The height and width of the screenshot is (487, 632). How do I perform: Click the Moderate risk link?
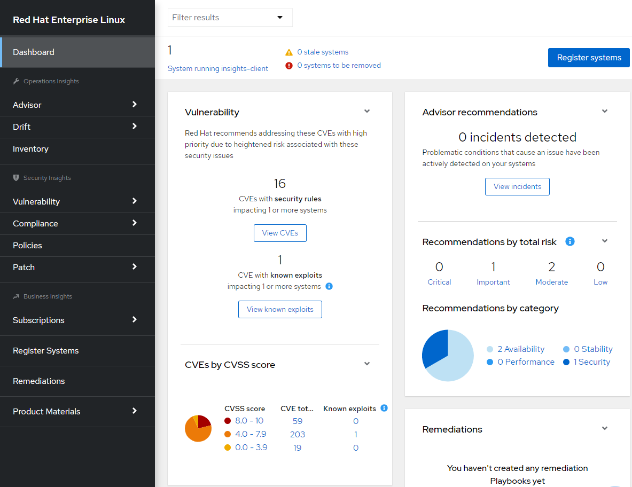(552, 282)
